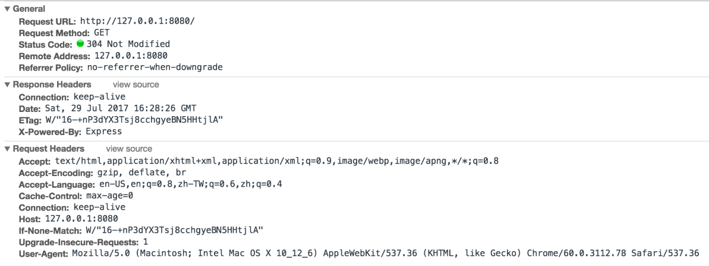Select the Request URL value http://127.0.0.1:8080/
The height and width of the screenshot is (266, 709).
click(137, 21)
